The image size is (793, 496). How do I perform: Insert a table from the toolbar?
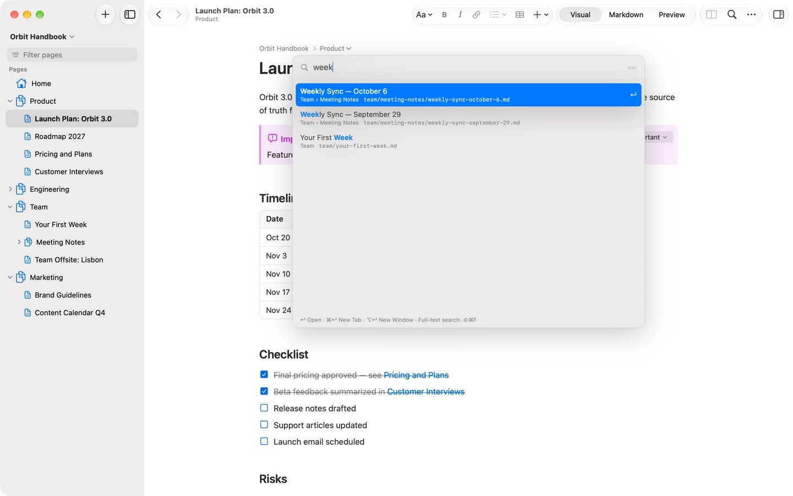[x=519, y=15]
